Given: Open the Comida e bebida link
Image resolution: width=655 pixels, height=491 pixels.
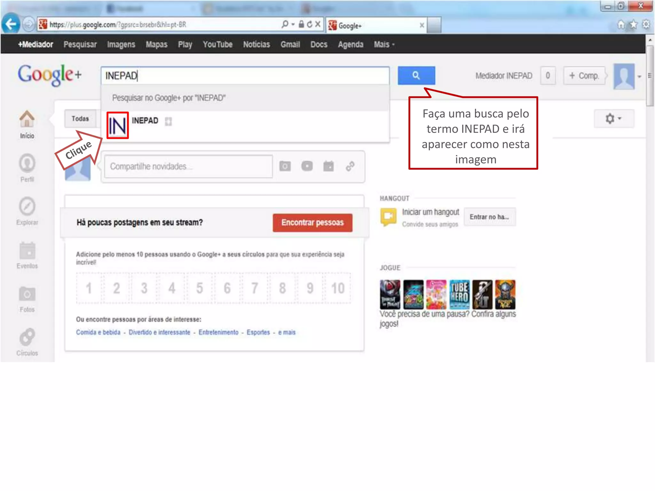Looking at the screenshot, I should (x=98, y=332).
